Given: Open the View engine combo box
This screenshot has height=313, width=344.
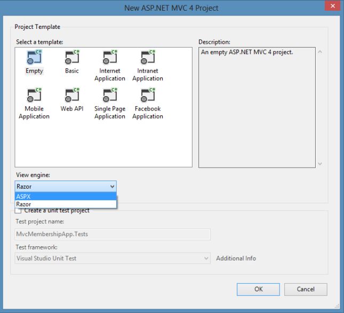Looking at the screenshot, I should [66, 186].
